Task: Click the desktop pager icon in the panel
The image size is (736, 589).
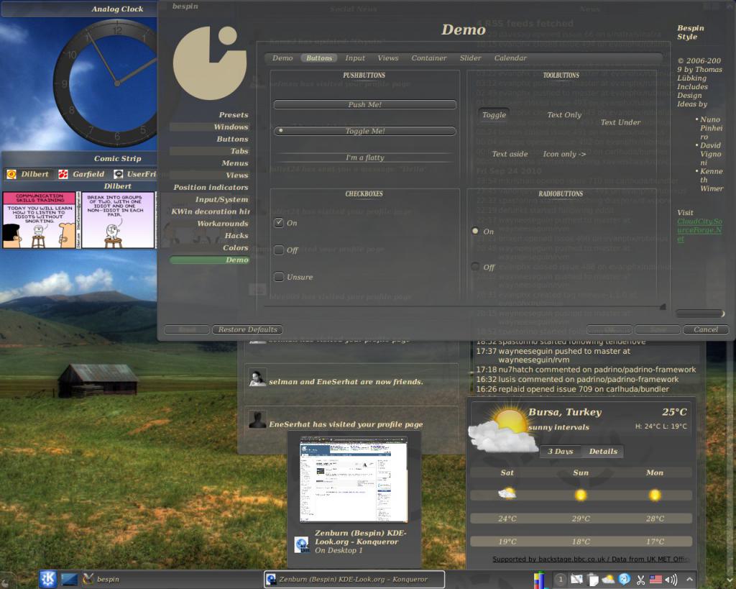Action: (69, 579)
